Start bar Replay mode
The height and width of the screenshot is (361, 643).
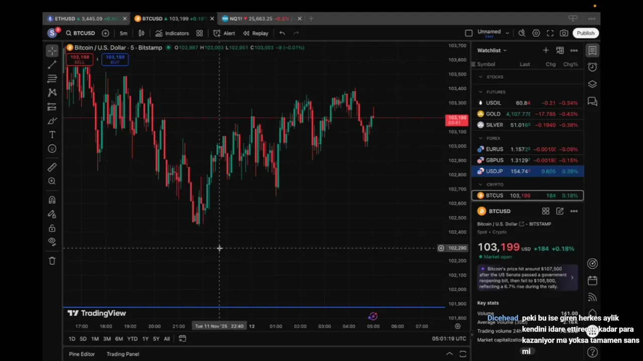(x=256, y=33)
